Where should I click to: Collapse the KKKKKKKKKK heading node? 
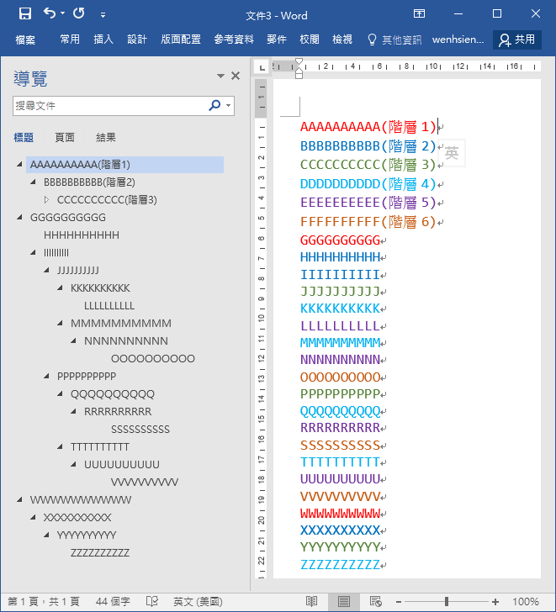click(60, 288)
